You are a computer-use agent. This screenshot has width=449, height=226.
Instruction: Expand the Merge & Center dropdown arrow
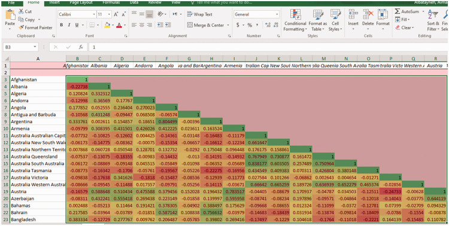pos(228,25)
